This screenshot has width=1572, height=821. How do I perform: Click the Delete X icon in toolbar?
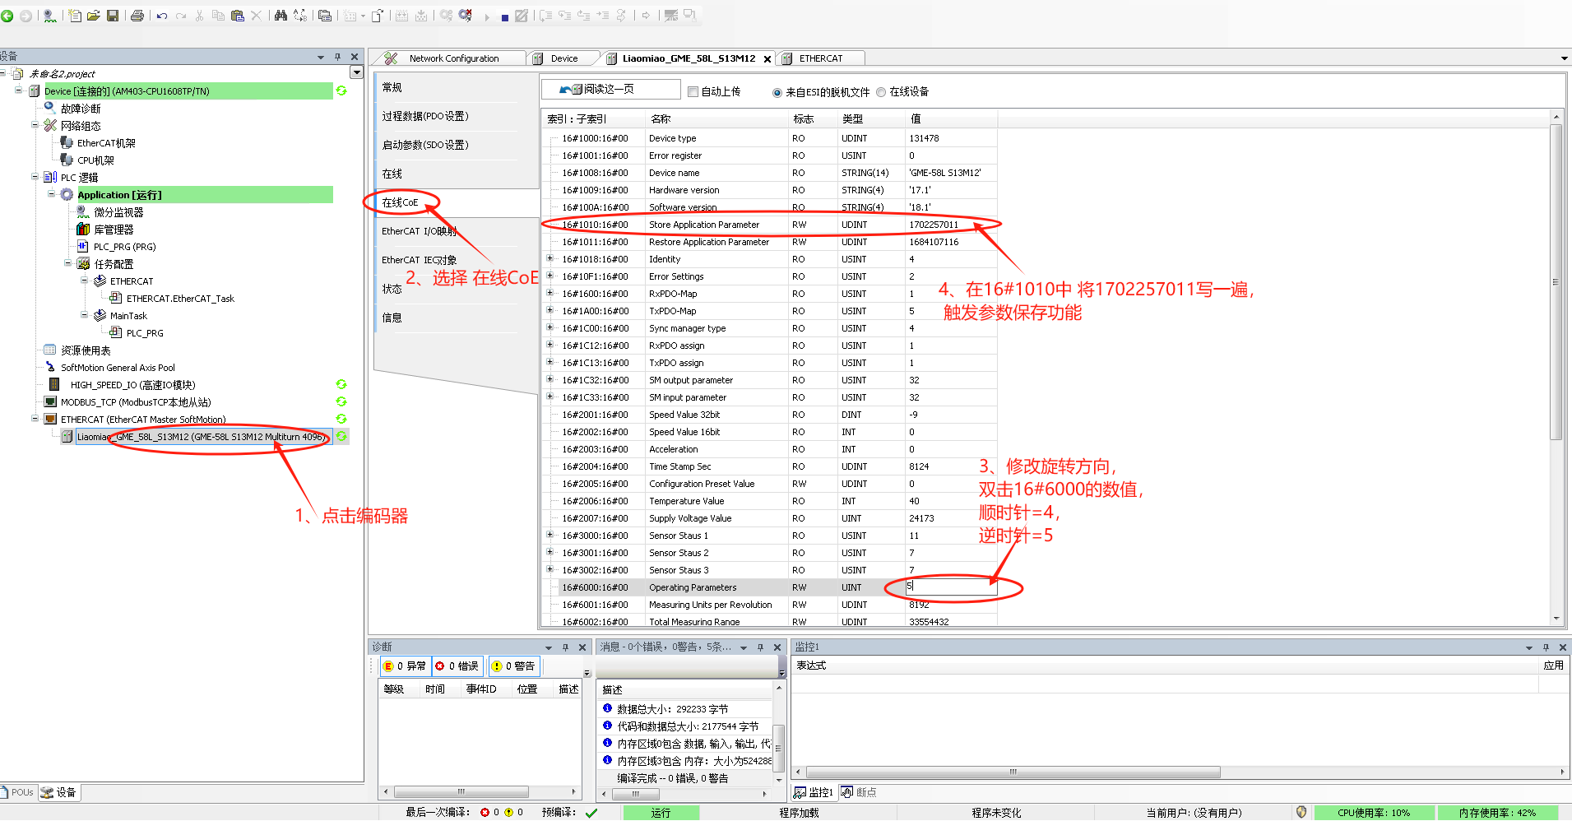[x=256, y=16]
